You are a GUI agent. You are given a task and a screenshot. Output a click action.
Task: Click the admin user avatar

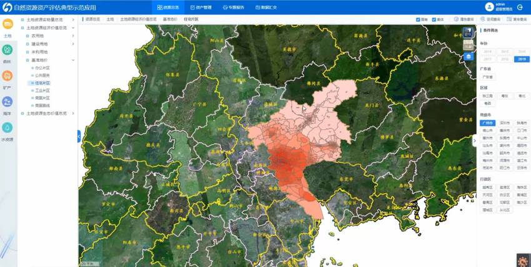tap(489, 7)
